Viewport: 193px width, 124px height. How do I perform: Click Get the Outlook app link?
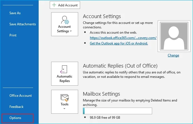click(119, 43)
